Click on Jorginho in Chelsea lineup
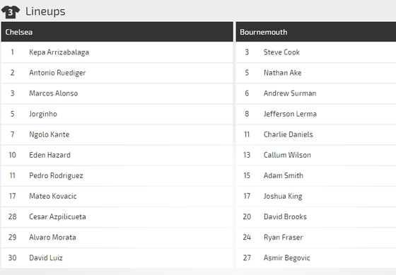Image resolution: width=396 pixels, height=275 pixels. [x=43, y=114]
